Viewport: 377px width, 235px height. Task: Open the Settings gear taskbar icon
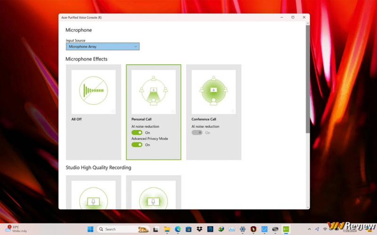(242, 229)
